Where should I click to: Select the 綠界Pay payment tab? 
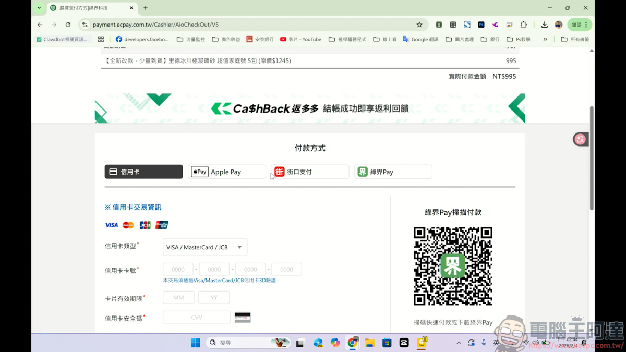[393, 172]
